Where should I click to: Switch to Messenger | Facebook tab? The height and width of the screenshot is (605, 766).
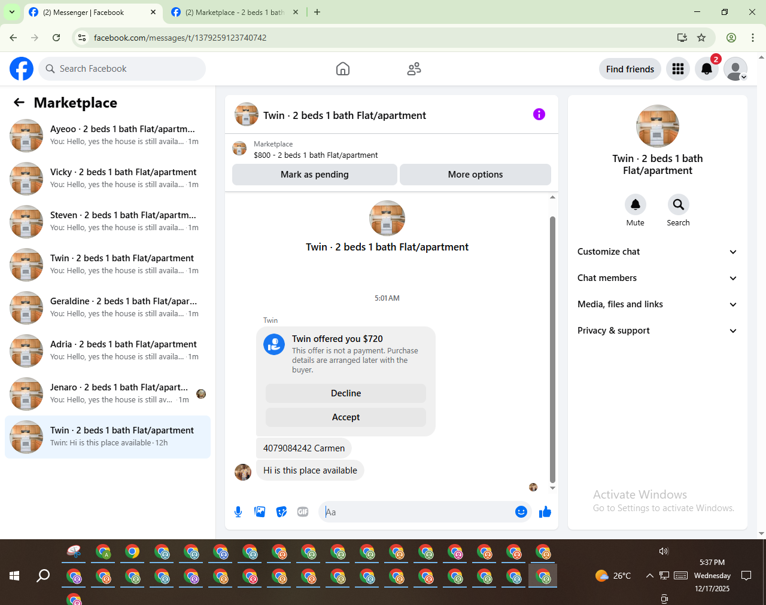pyautogui.click(x=93, y=13)
